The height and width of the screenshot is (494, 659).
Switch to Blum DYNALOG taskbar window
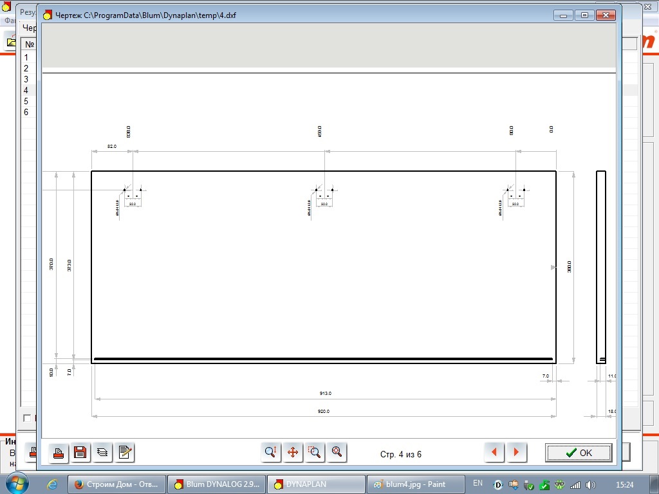click(217, 484)
